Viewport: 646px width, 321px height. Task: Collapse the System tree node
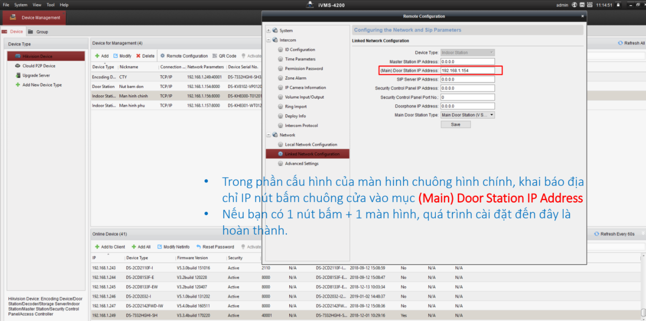coord(268,31)
